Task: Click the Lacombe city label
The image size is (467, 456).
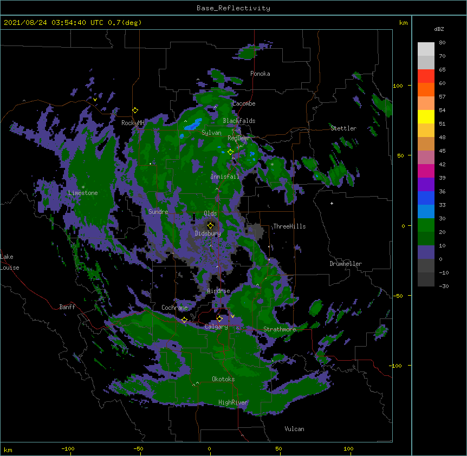Action: (x=244, y=103)
